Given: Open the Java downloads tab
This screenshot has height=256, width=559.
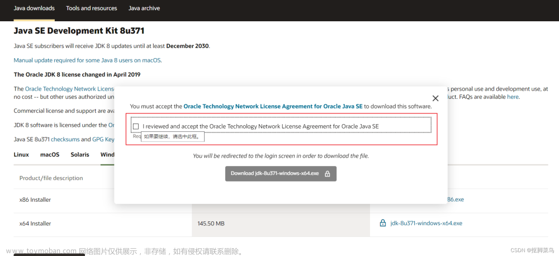Looking at the screenshot, I should [x=34, y=8].
